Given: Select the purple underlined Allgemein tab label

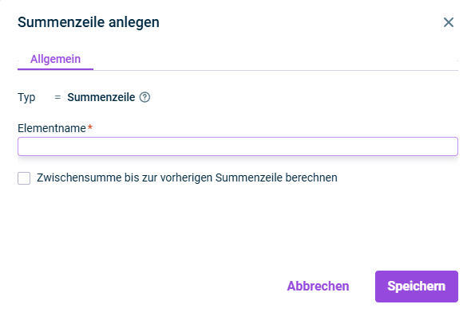Looking at the screenshot, I should pos(55,59).
